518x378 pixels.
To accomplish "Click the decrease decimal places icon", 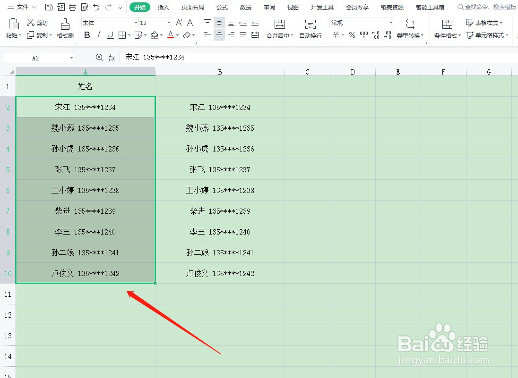I will (x=388, y=35).
